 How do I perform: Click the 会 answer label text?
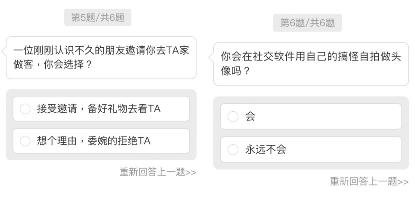[250, 117]
